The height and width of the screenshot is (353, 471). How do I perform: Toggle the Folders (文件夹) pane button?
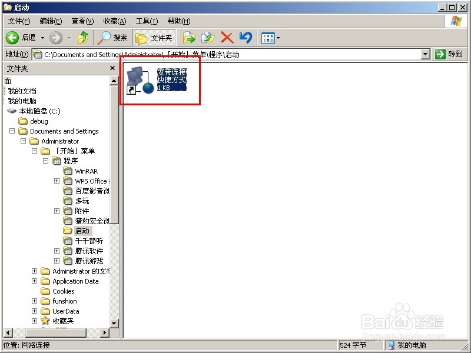coord(154,38)
